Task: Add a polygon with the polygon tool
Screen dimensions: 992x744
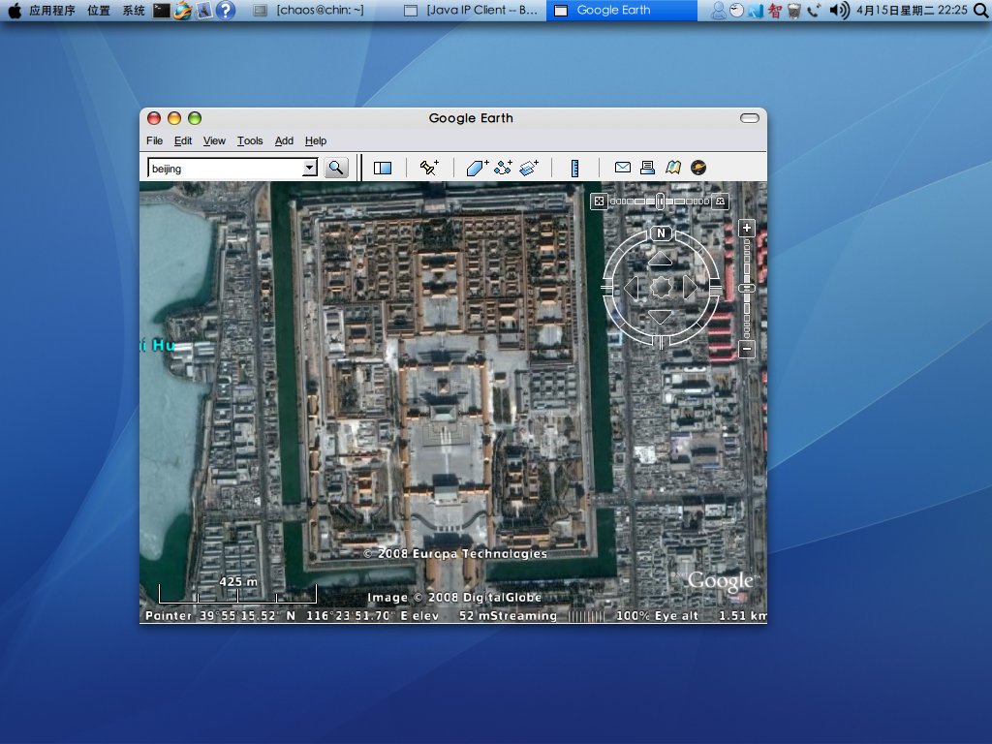Action: coord(477,168)
